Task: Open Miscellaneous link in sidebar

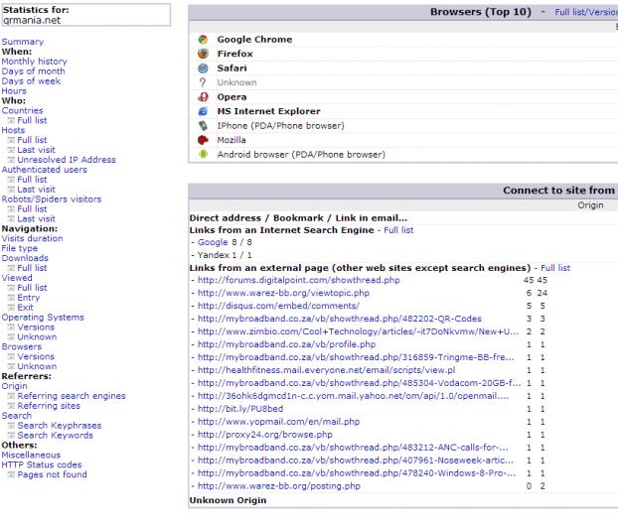Action: pos(31,456)
